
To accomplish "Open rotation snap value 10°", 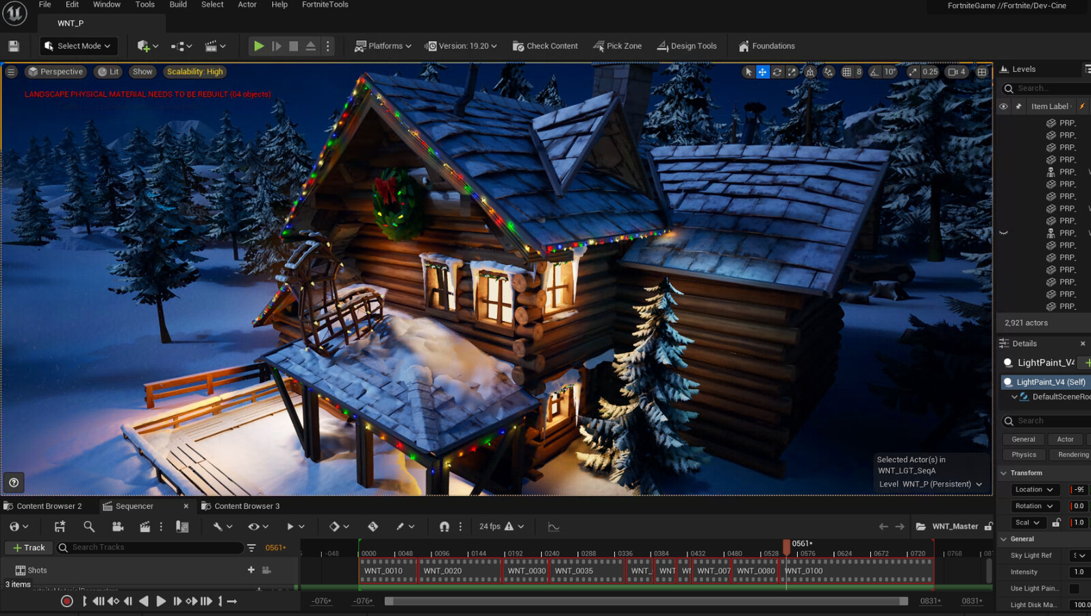I will click(890, 72).
